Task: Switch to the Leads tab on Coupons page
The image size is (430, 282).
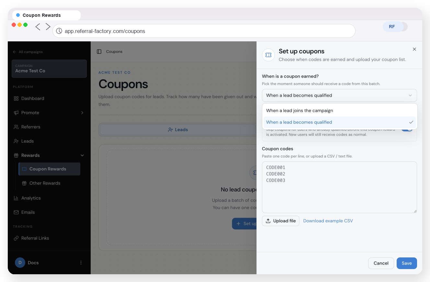Action: click(177, 130)
